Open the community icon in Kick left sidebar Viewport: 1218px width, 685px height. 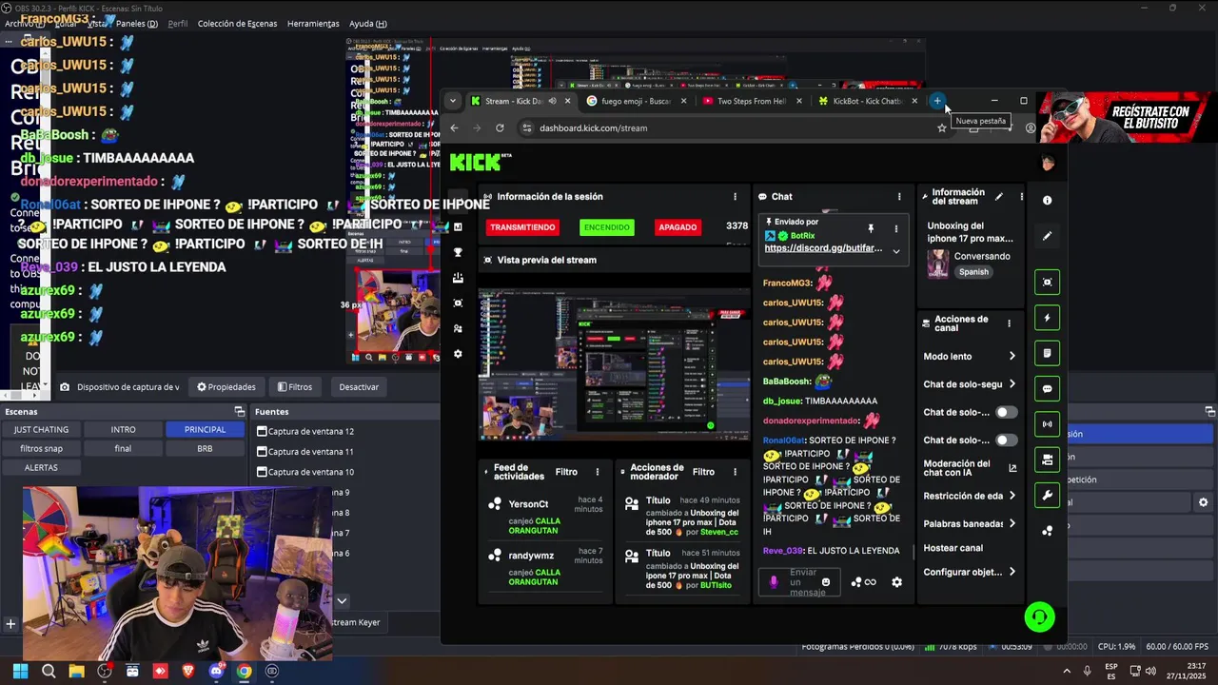(x=458, y=328)
